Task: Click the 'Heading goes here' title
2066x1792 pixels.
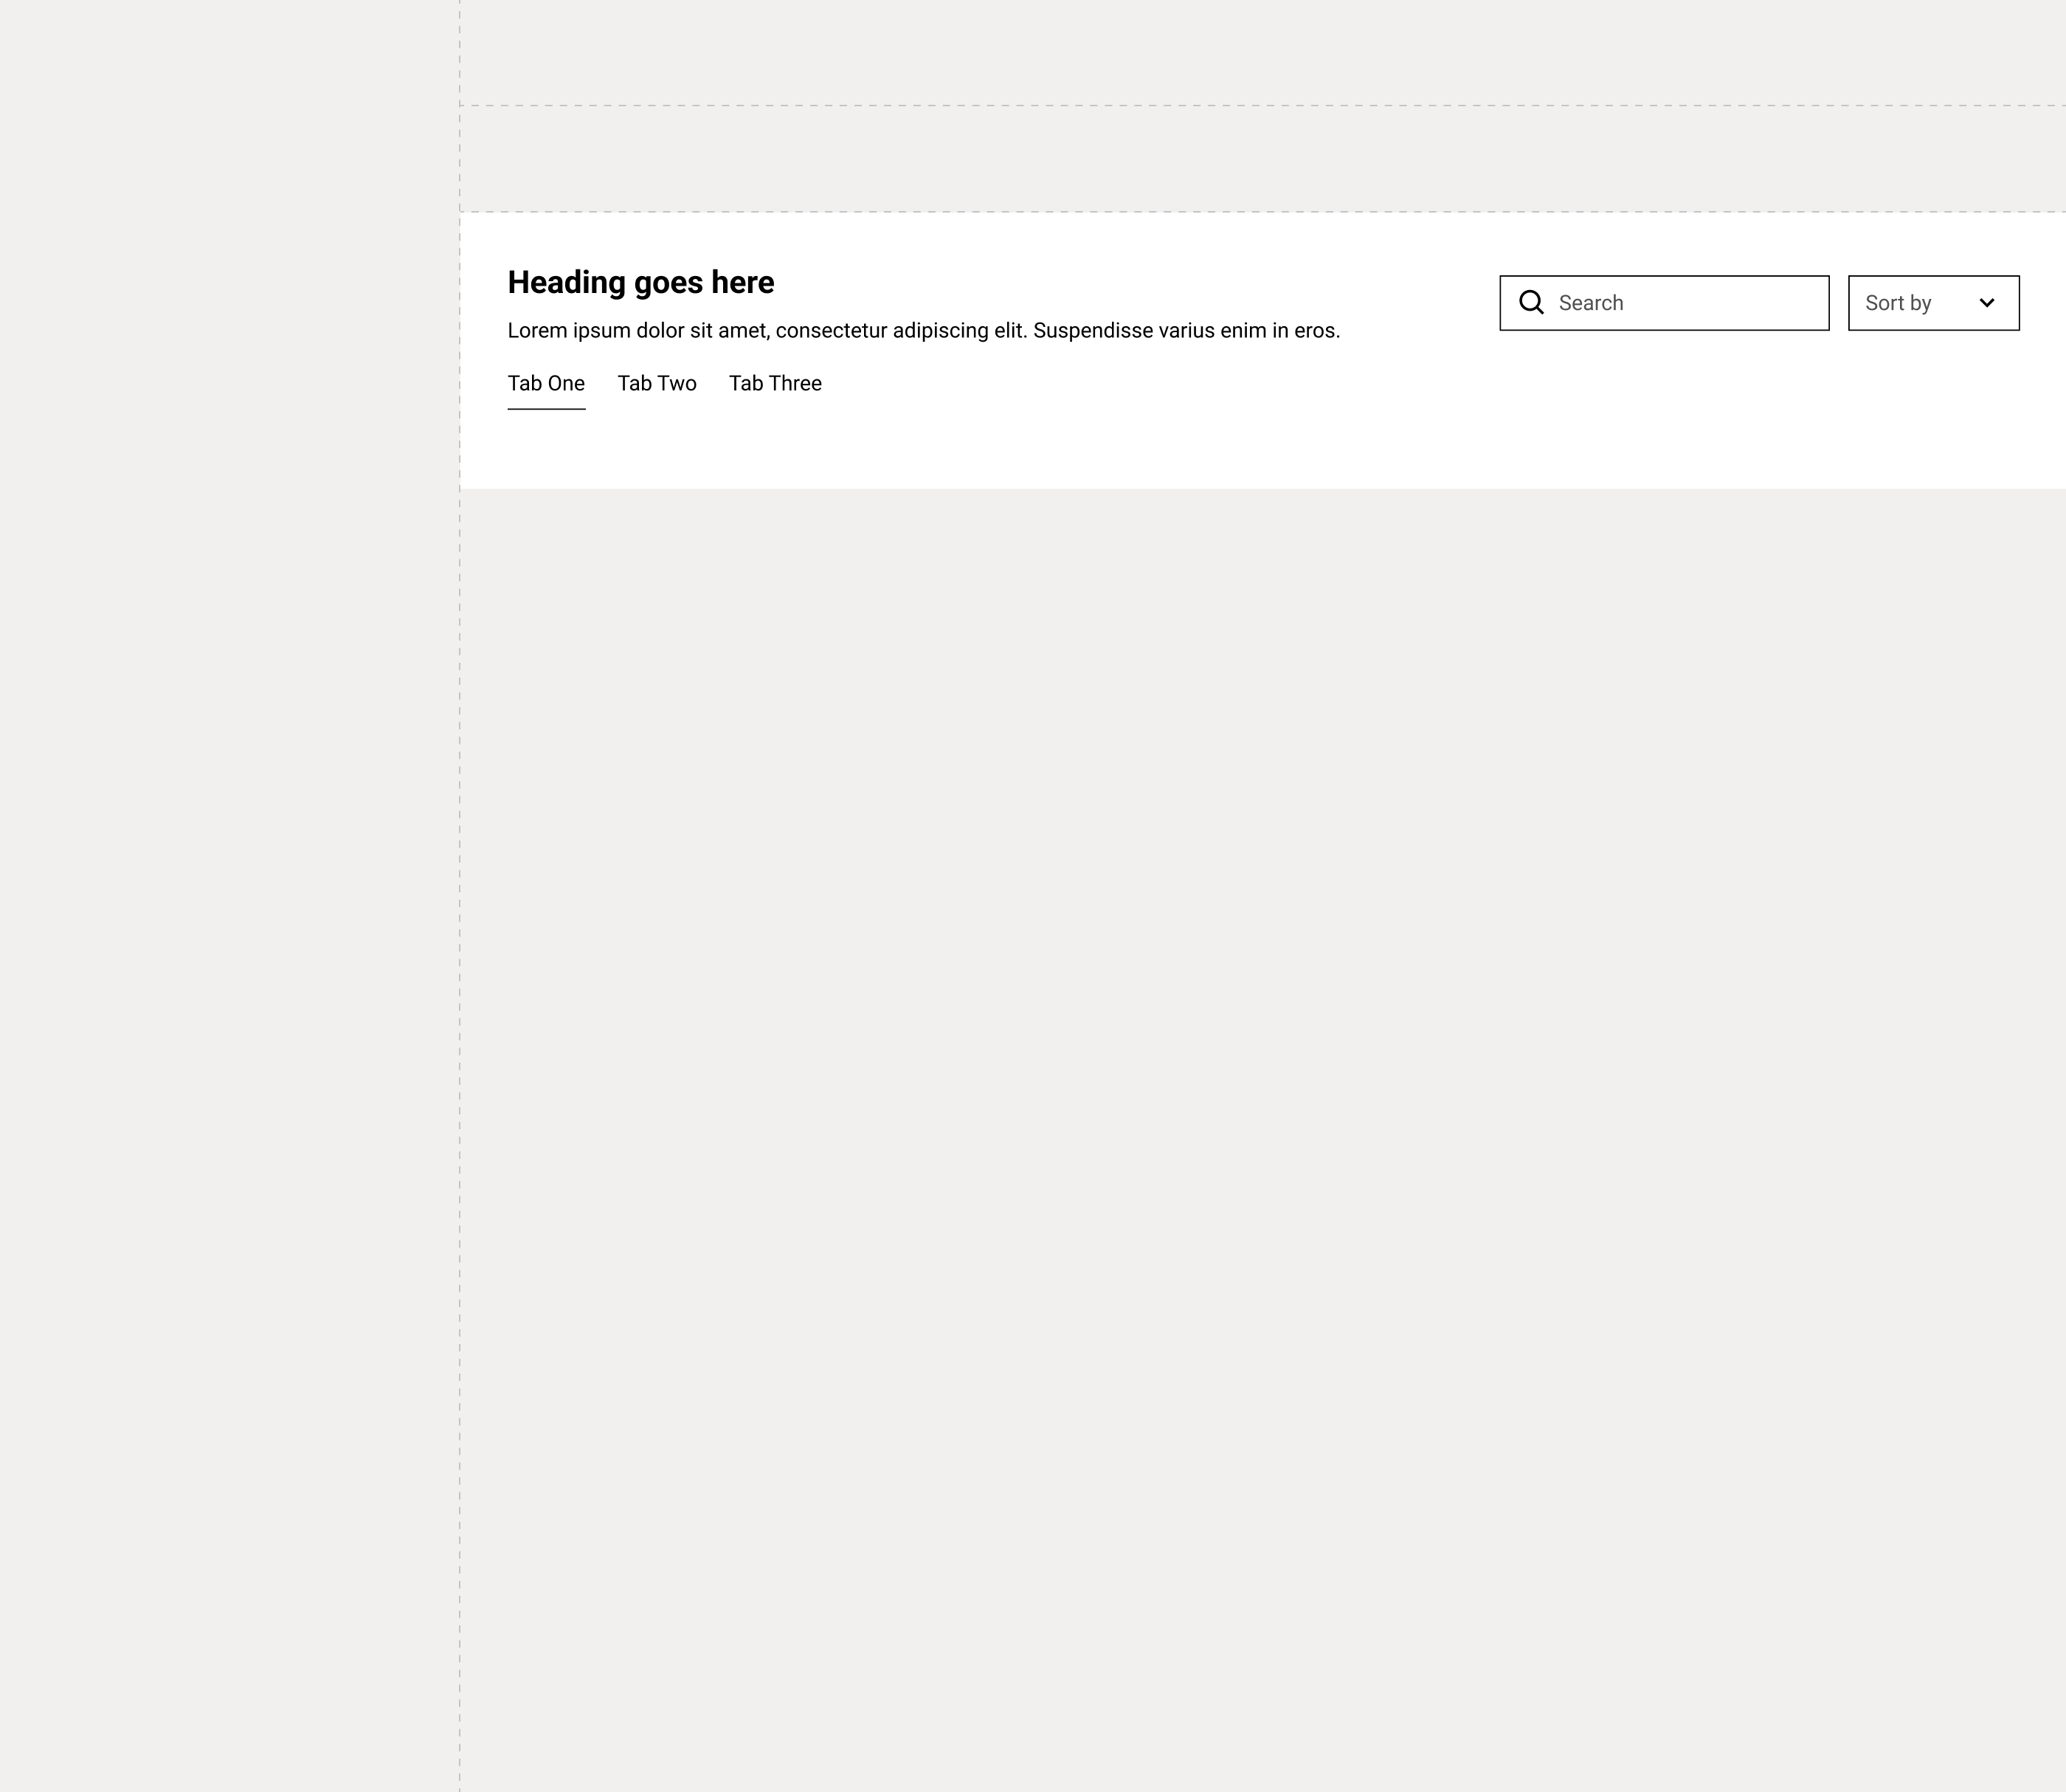Action: pyautogui.click(x=640, y=282)
